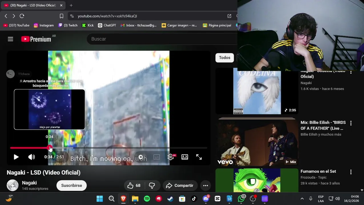Open the Billie Eilish mix thumbnail
Viewport: 364px width, 205px height.
257,142
